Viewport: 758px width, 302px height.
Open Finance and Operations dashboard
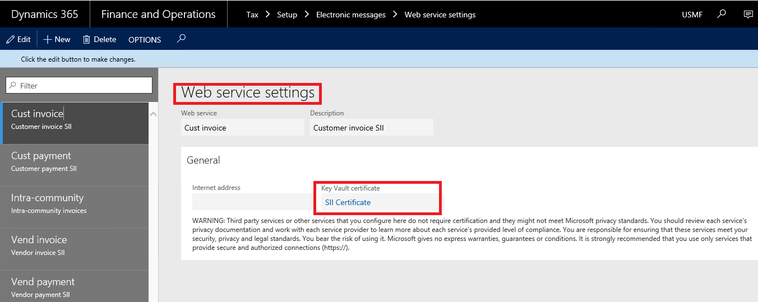pos(159,14)
